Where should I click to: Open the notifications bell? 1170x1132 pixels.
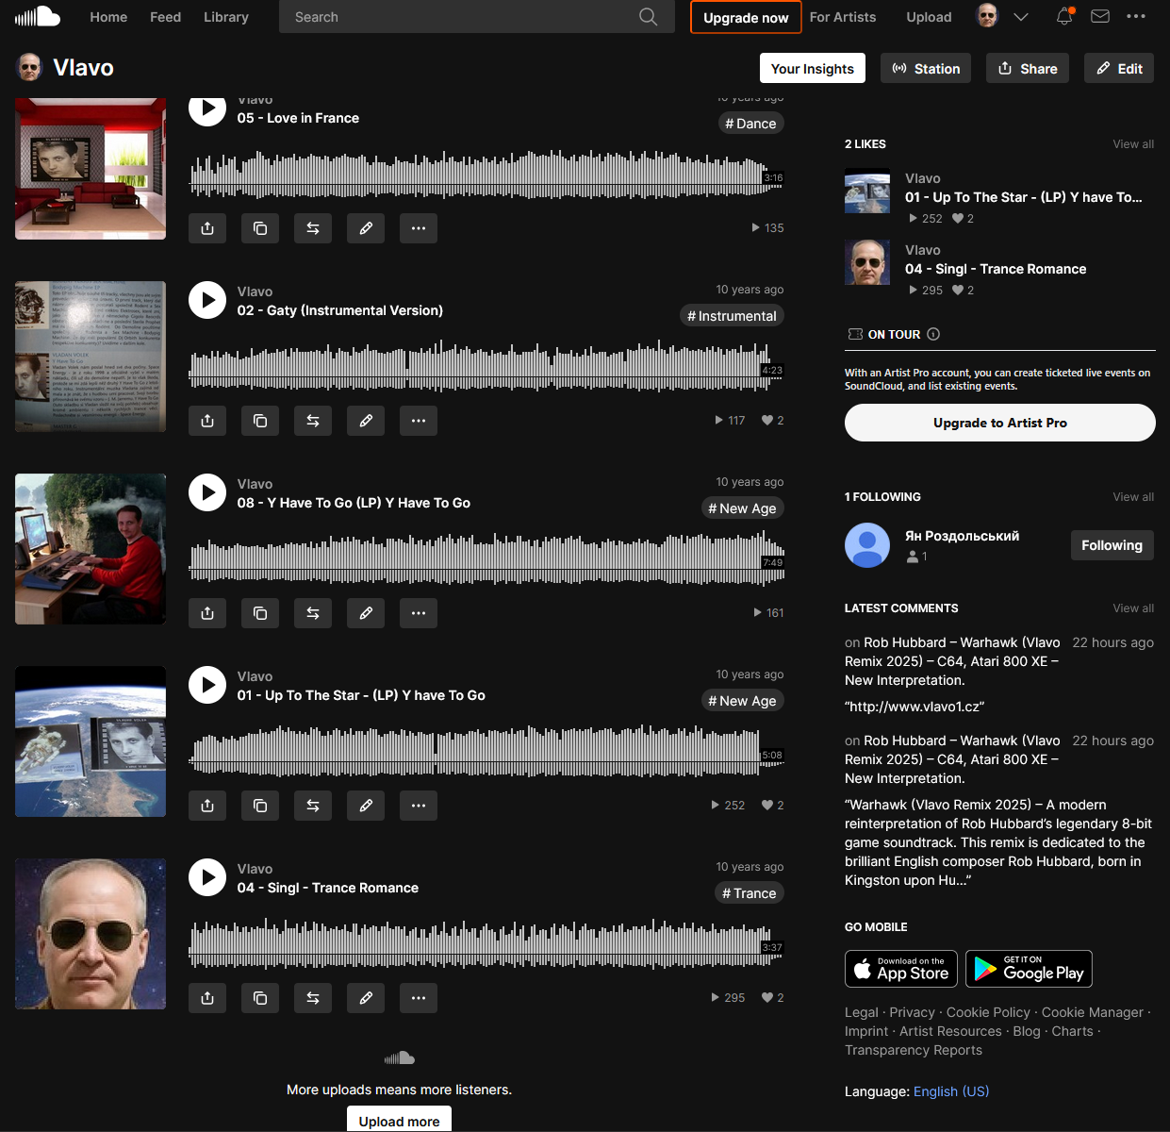pyautogui.click(x=1064, y=16)
